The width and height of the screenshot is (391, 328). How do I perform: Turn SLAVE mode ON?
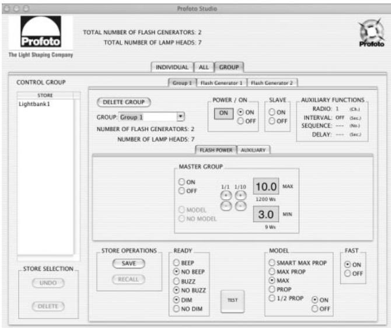273,113
